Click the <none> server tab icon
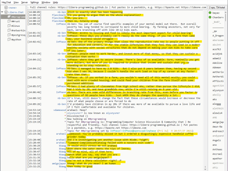The image size is (228, 171). tap(6, 7)
